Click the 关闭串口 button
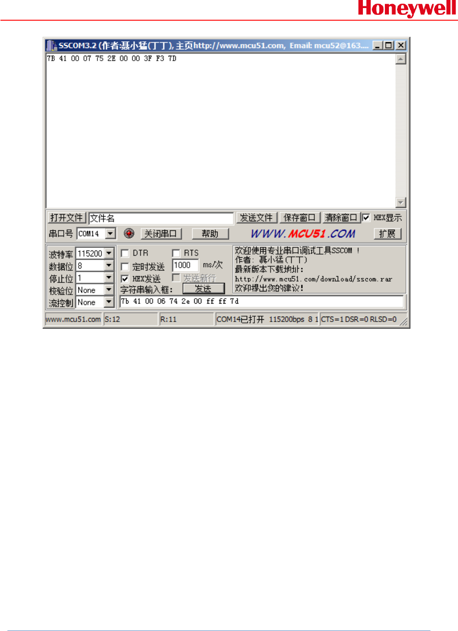 (161, 234)
